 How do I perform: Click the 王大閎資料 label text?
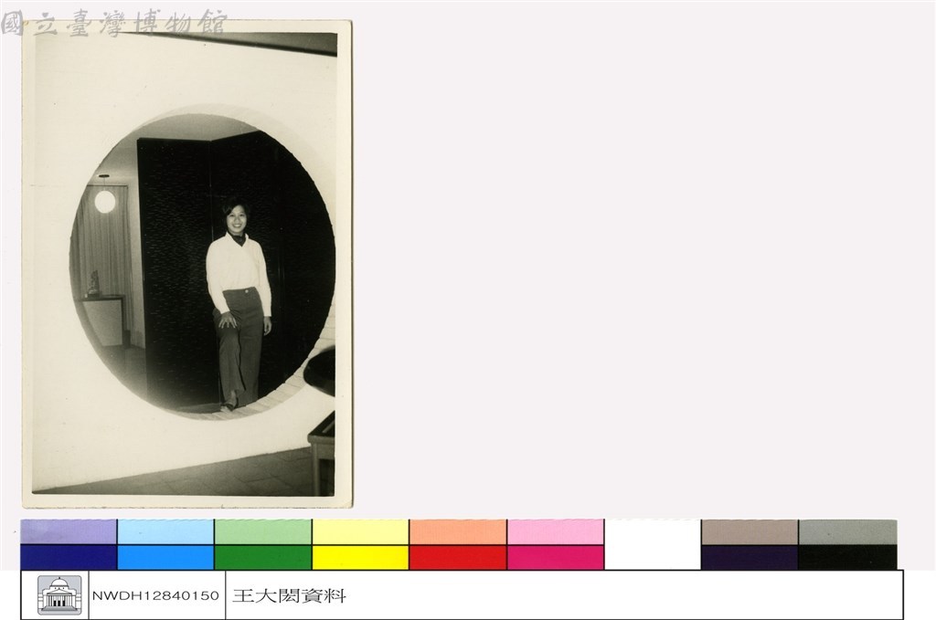[x=289, y=595]
